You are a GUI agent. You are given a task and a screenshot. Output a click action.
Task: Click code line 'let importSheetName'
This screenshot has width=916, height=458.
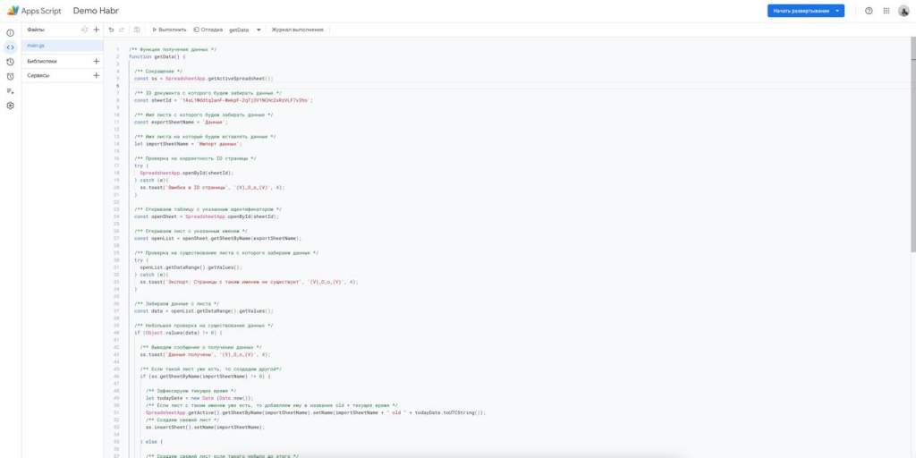(x=188, y=144)
